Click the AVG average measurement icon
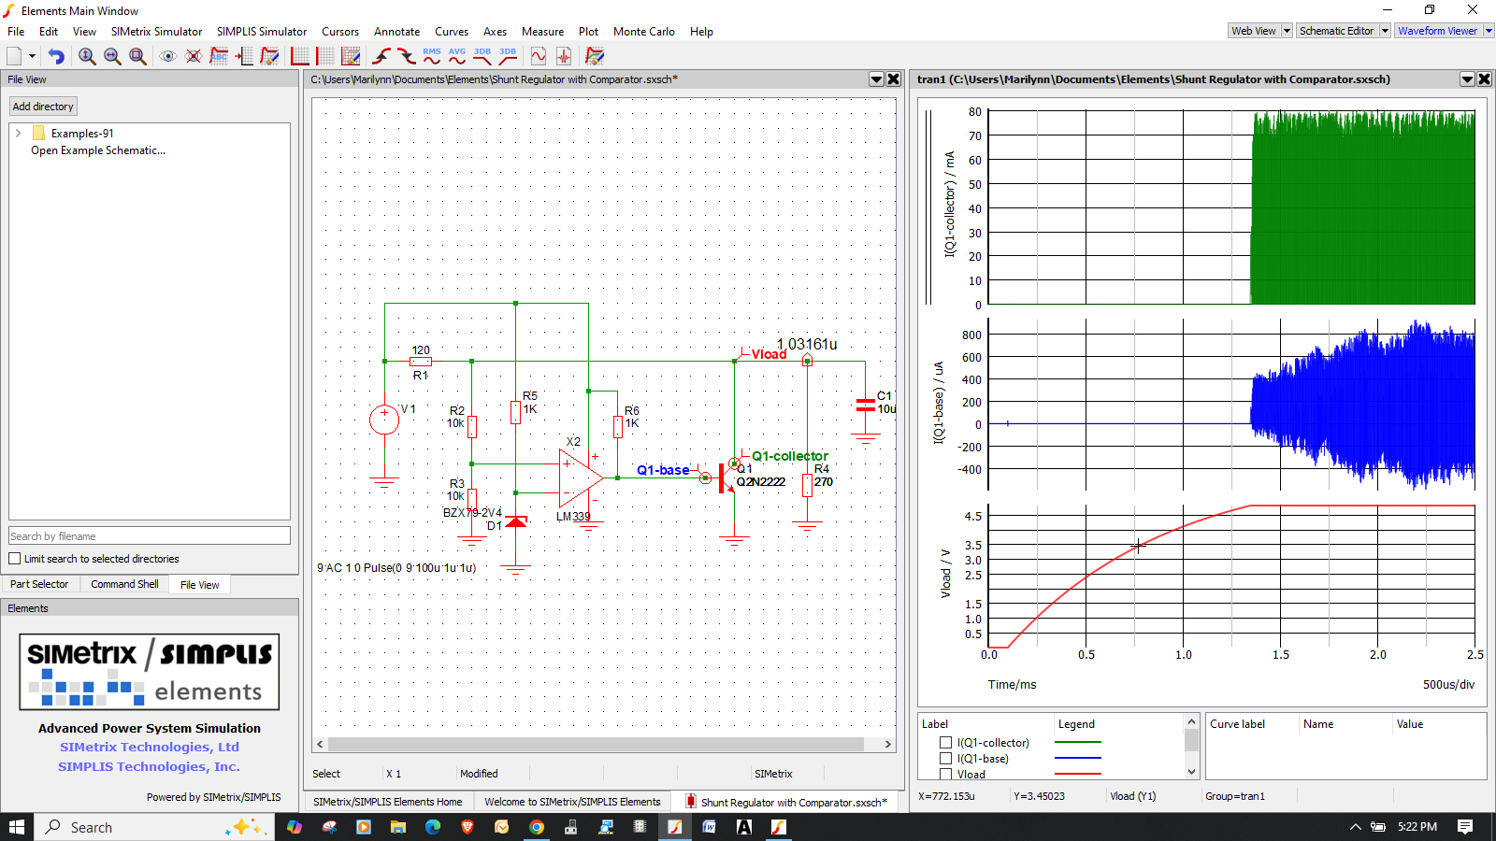This screenshot has width=1496, height=841. (457, 56)
